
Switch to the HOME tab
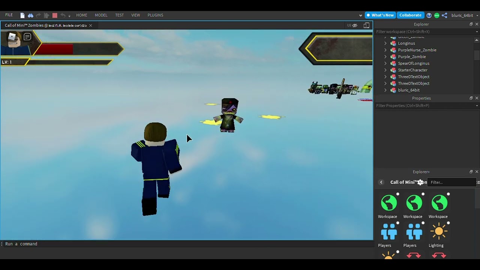point(82,15)
